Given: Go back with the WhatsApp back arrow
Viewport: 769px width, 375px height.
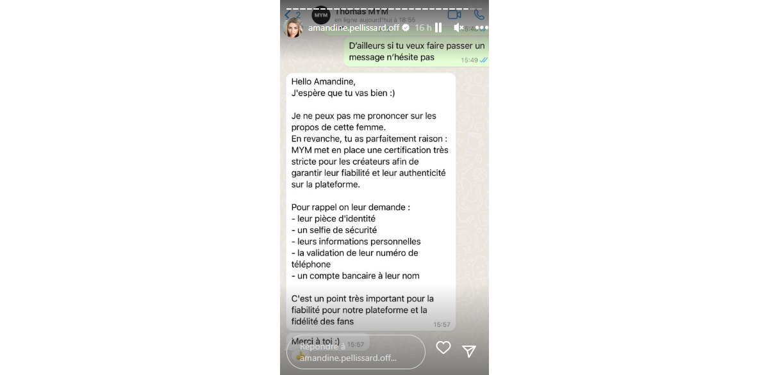Looking at the screenshot, I should 288,14.
